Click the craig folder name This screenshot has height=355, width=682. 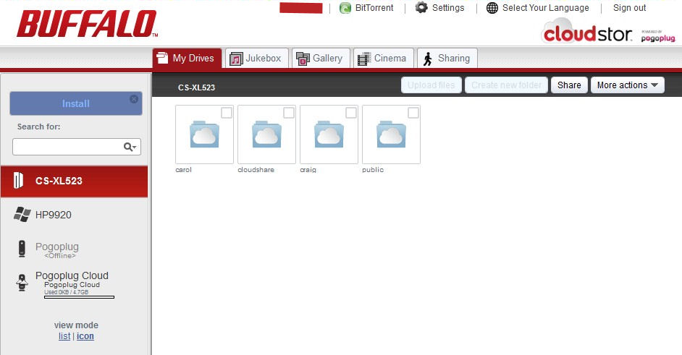pos(308,169)
